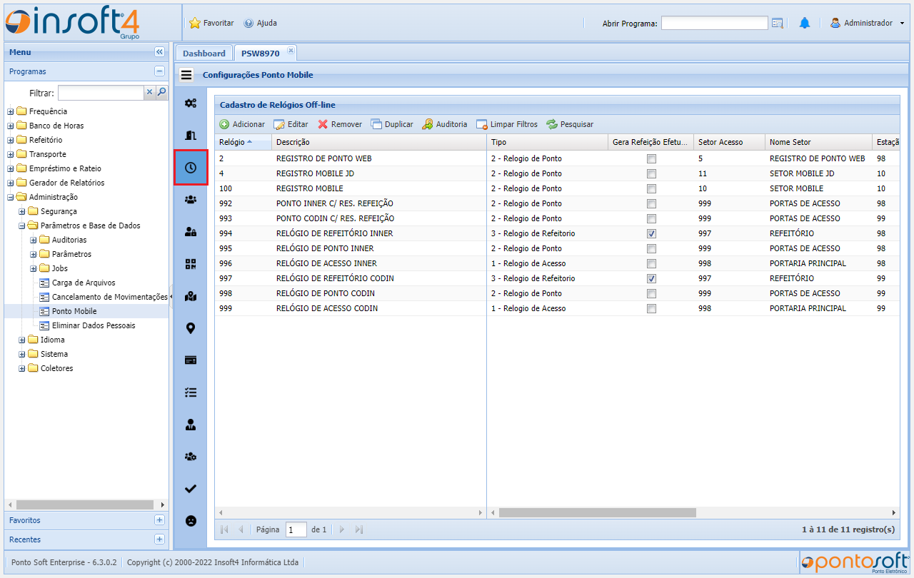Open the Administrador user dropdown
914x578 pixels.
868,24
